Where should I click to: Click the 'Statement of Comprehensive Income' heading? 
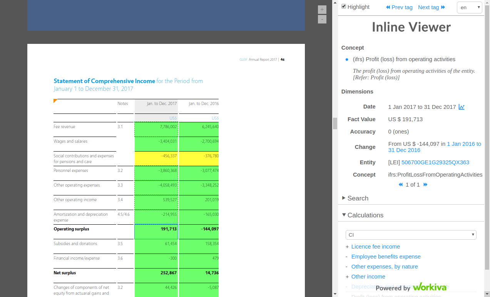[104, 81]
